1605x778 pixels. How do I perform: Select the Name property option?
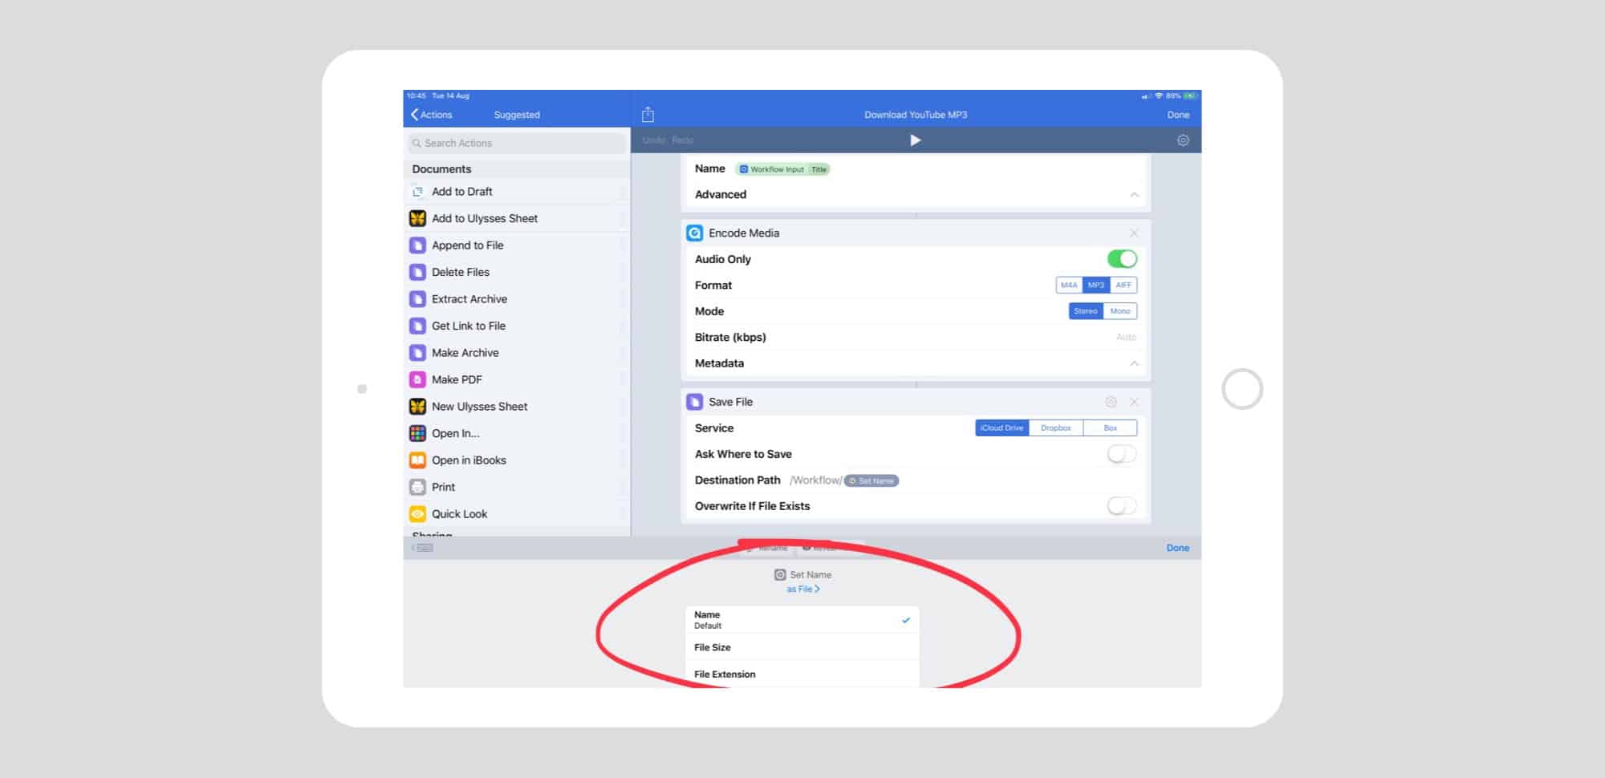click(802, 620)
